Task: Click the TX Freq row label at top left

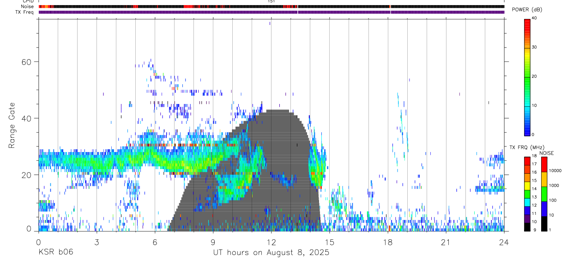Action: 25,12
